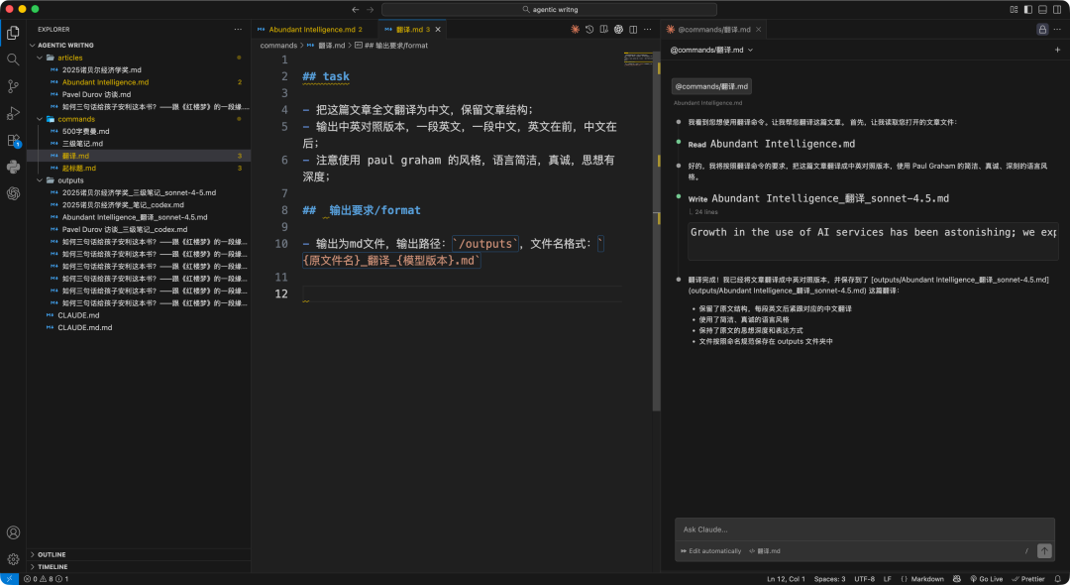The width and height of the screenshot is (1070, 585).
Task: Change the UTF-8 file encoding
Action: (x=864, y=579)
